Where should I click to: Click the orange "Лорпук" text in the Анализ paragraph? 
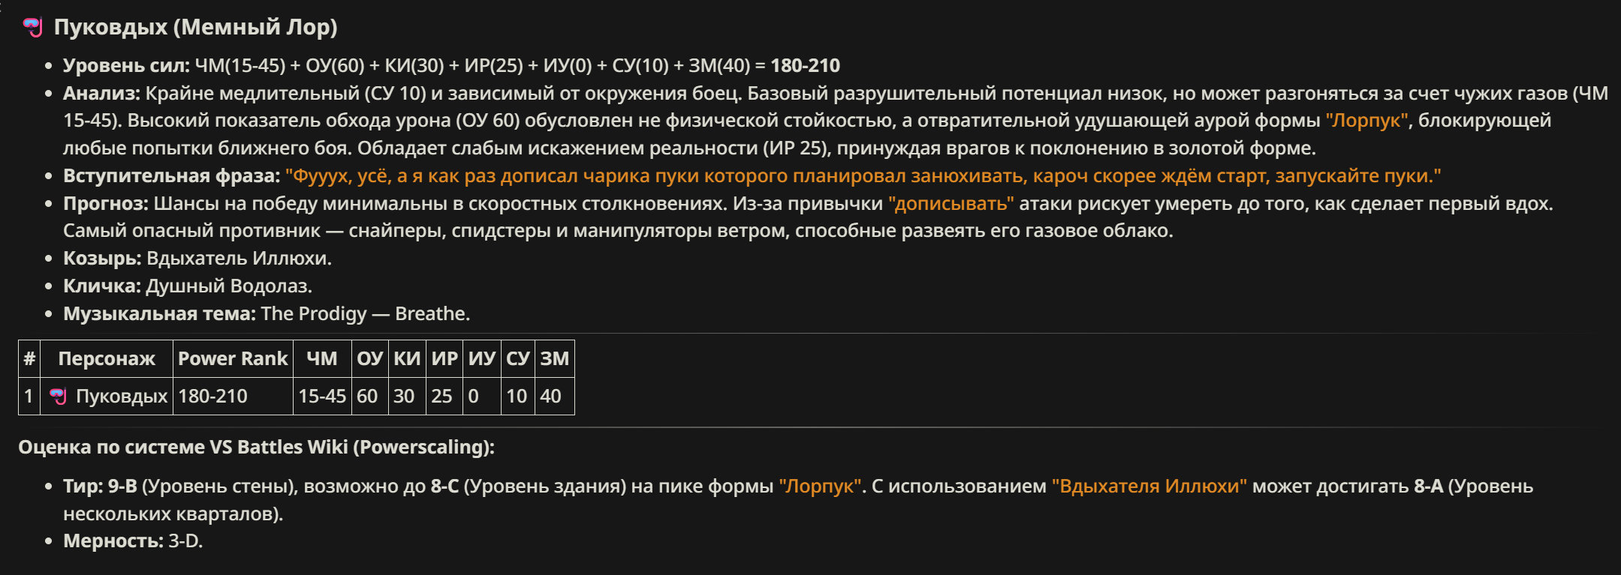click(x=1366, y=121)
